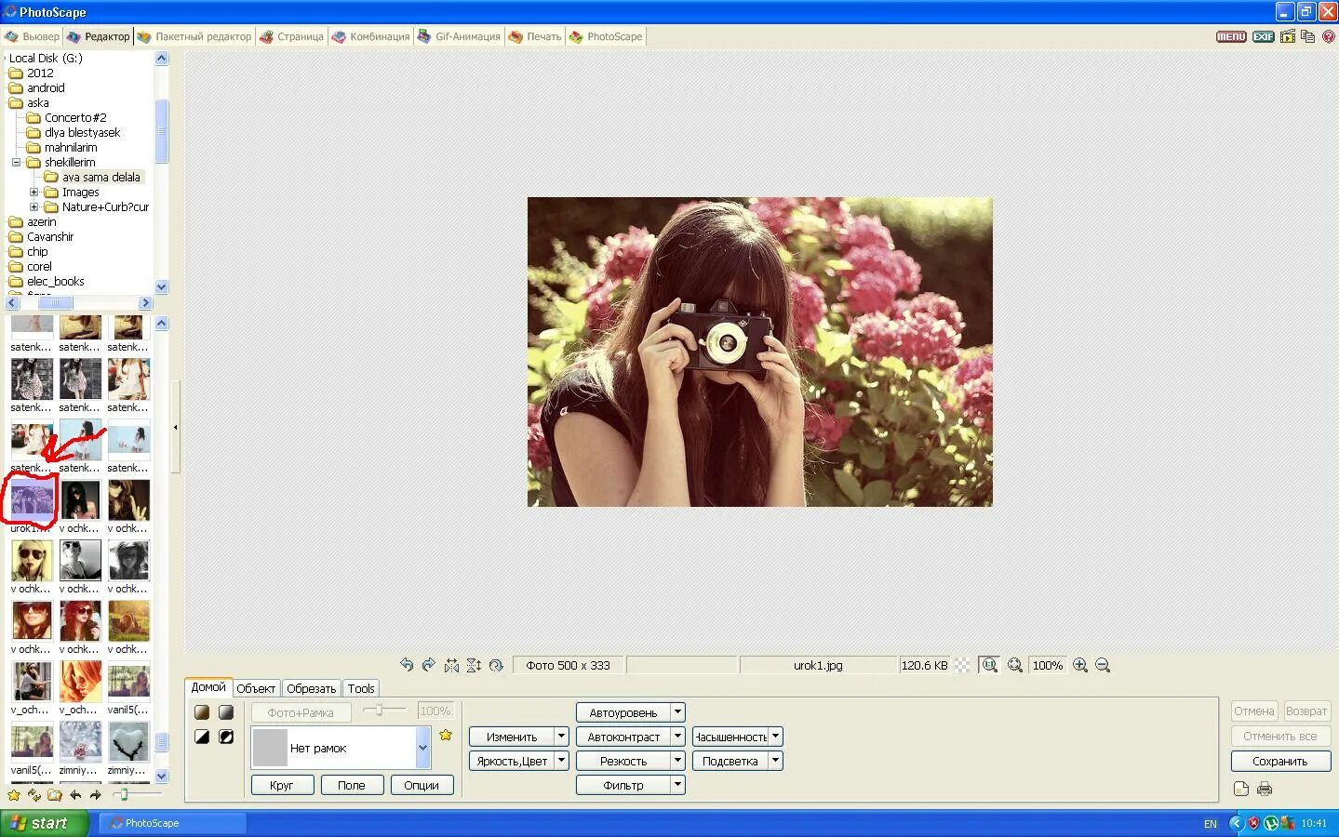The width and height of the screenshot is (1339, 837).
Task: Switch to the Печать tab
Action: click(x=535, y=36)
